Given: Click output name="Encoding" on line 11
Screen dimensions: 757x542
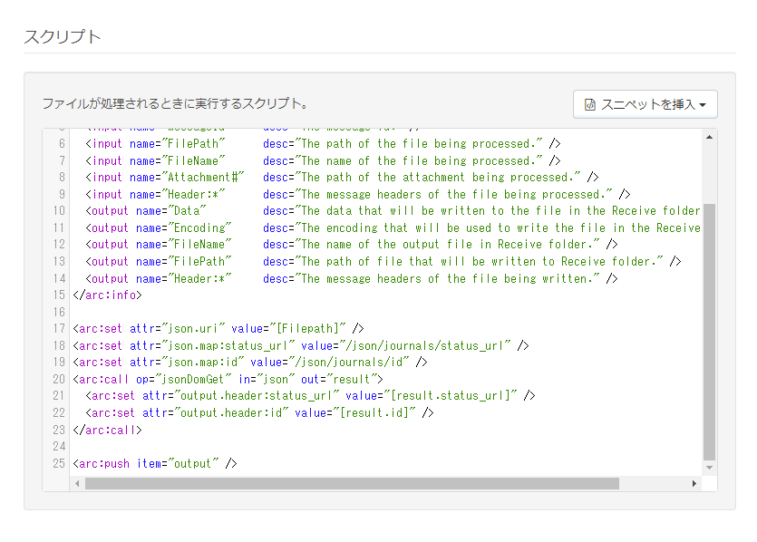Looking at the screenshot, I should (159, 227).
